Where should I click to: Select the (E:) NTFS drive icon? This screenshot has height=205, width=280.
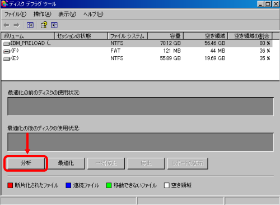tap(7, 59)
